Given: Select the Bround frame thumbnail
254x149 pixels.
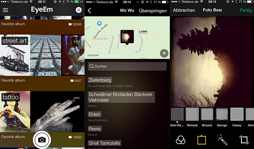Looking at the screenshot, I should click(207, 114).
